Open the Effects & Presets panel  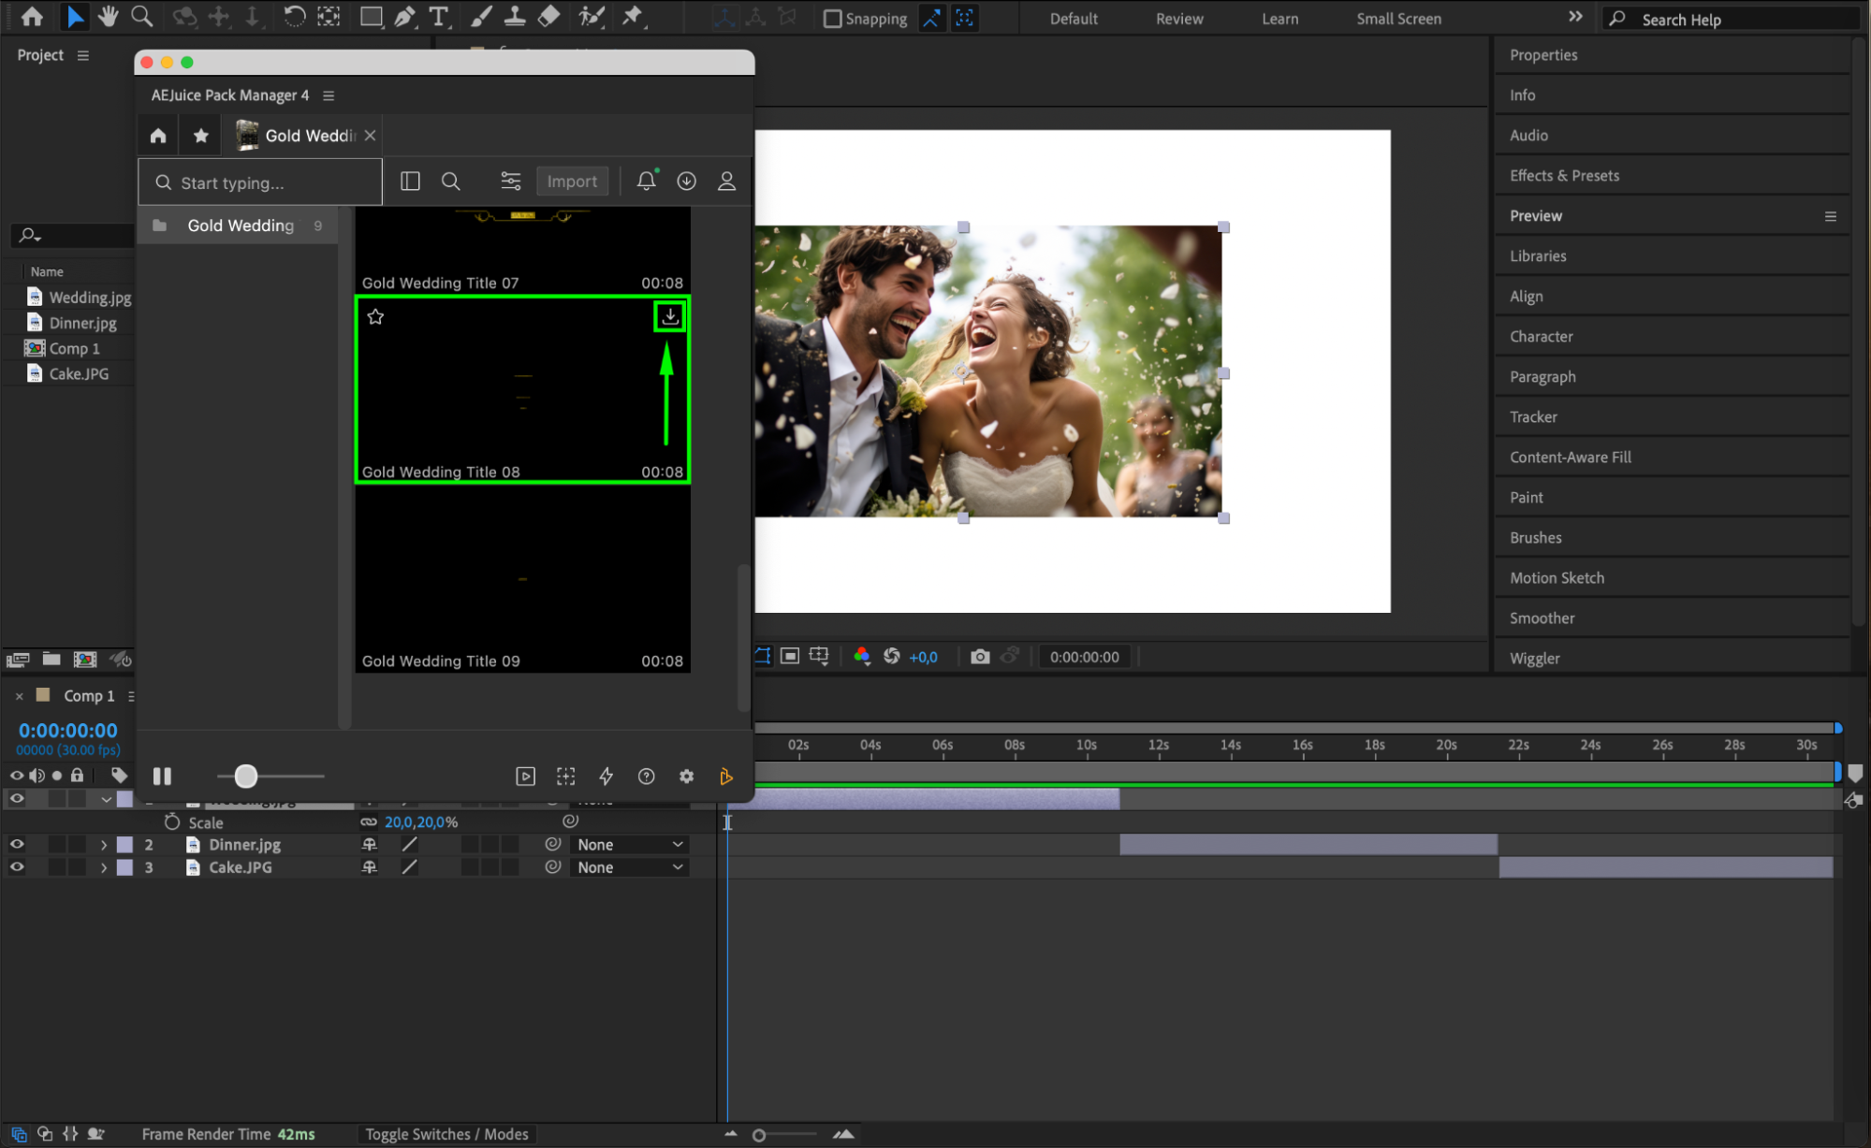coord(1564,176)
